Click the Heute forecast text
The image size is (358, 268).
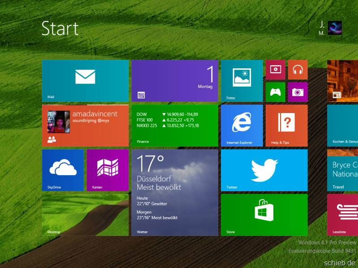click(152, 201)
